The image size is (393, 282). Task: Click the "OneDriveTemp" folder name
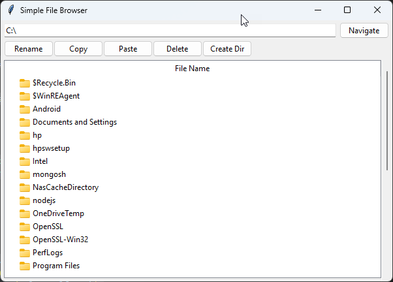58,213
